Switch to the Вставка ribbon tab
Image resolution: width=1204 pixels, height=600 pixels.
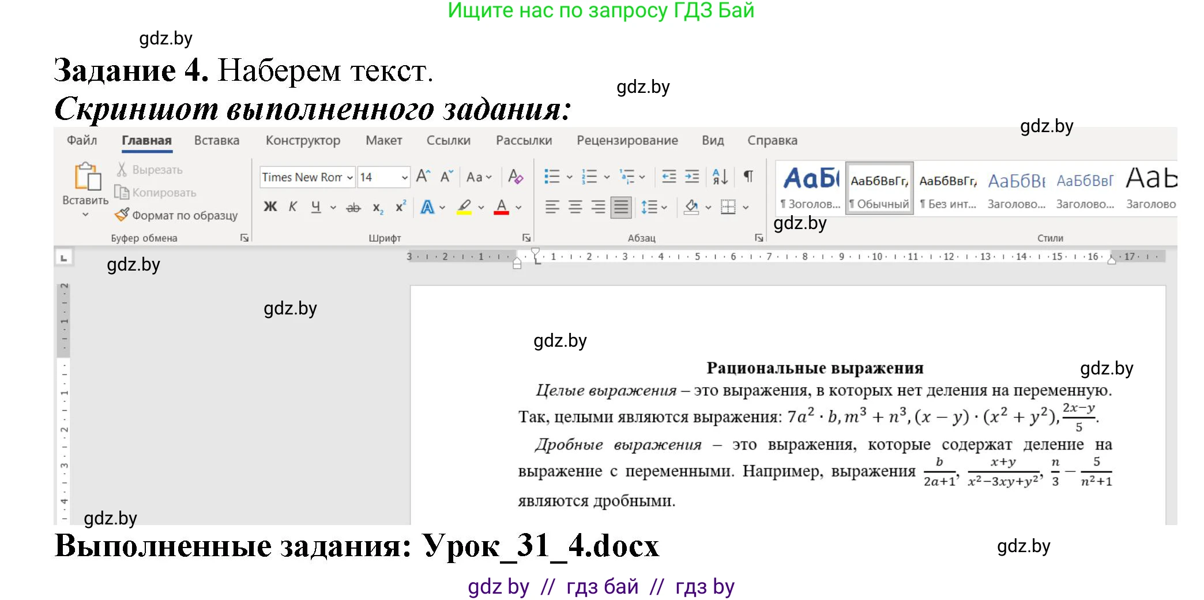216,140
